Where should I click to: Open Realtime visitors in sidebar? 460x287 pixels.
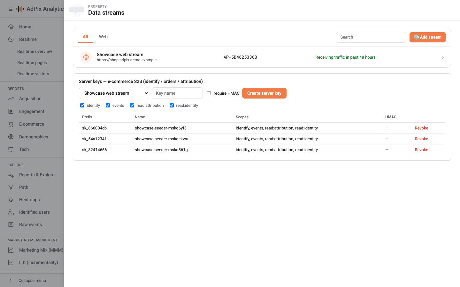(33, 74)
